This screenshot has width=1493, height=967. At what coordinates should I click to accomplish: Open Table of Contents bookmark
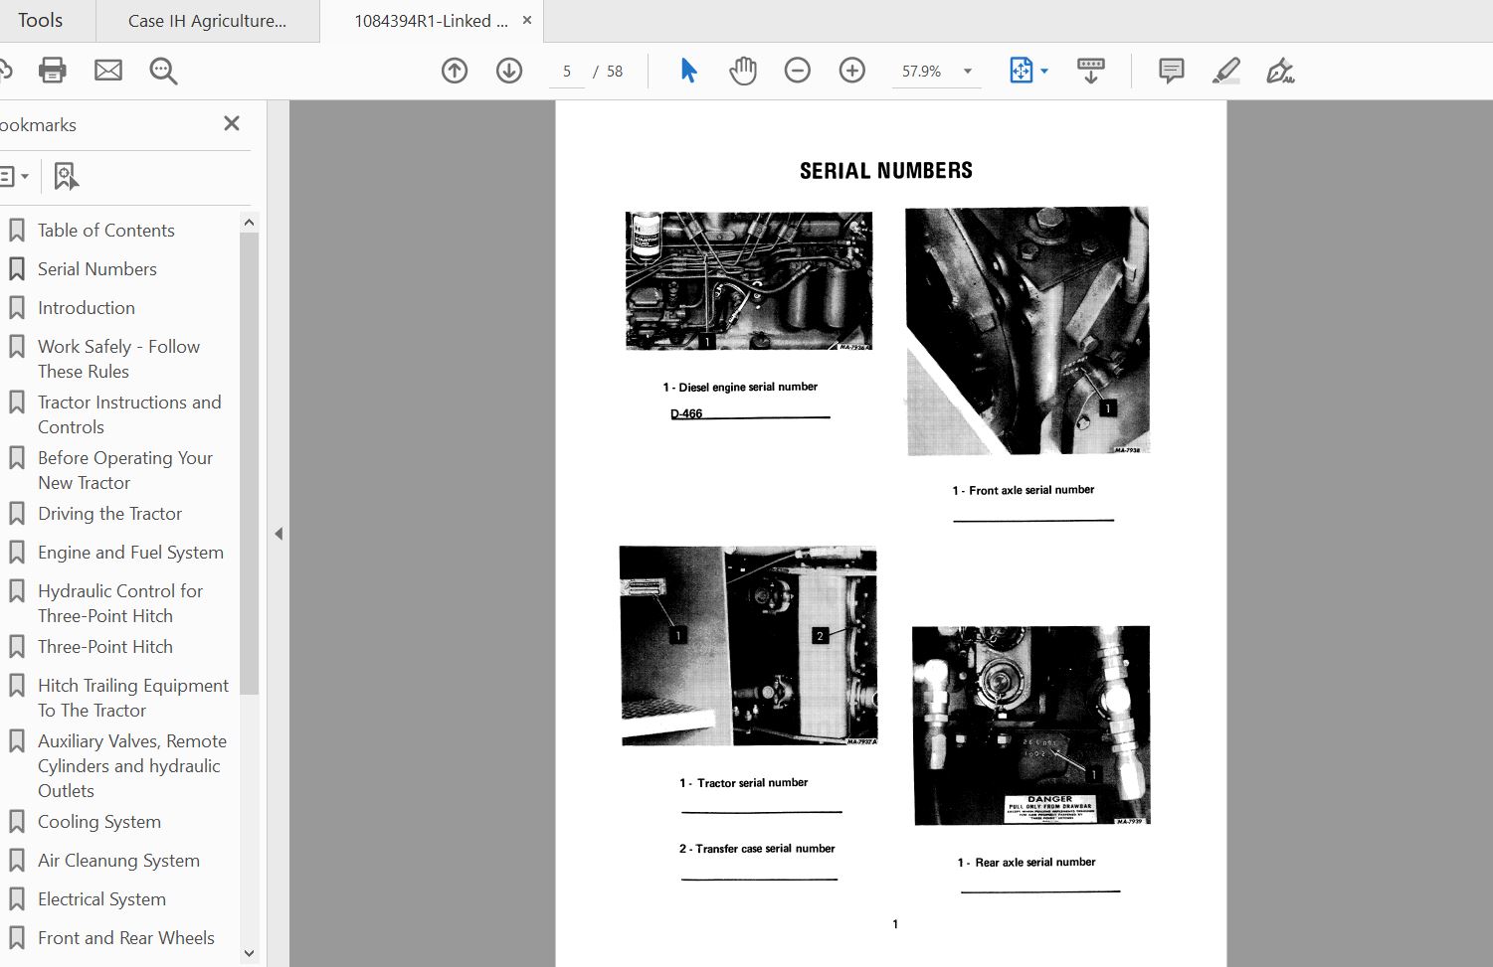pyautogui.click(x=106, y=231)
